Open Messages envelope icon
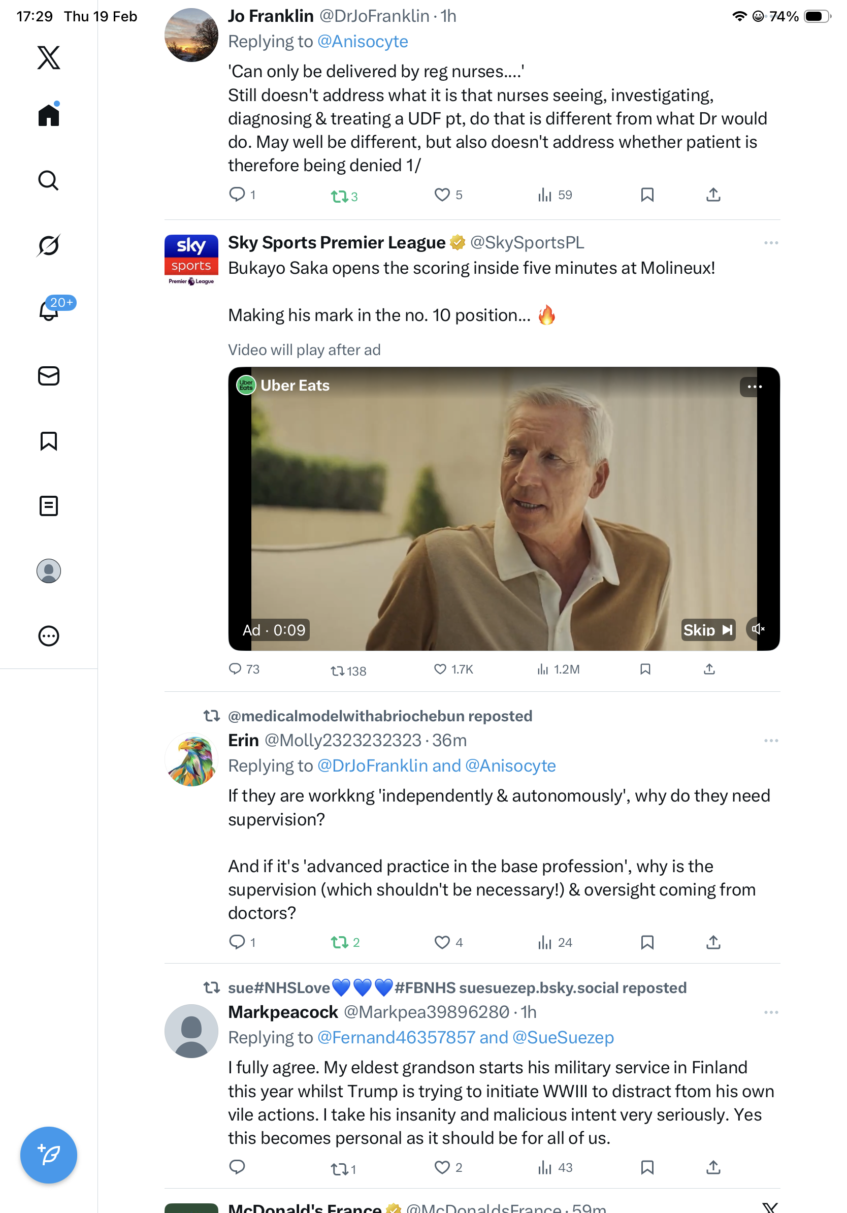847x1213 pixels. coord(48,376)
